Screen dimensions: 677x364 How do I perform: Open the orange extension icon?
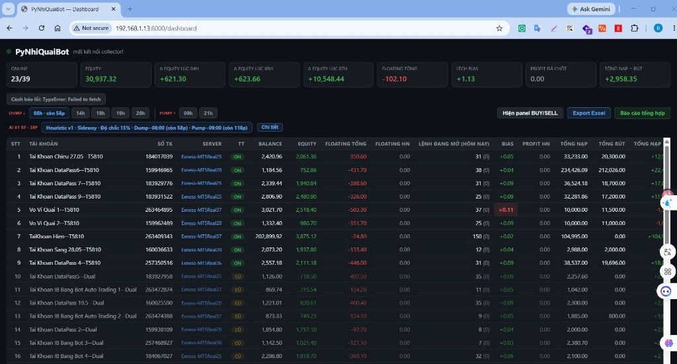click(602, 28)
